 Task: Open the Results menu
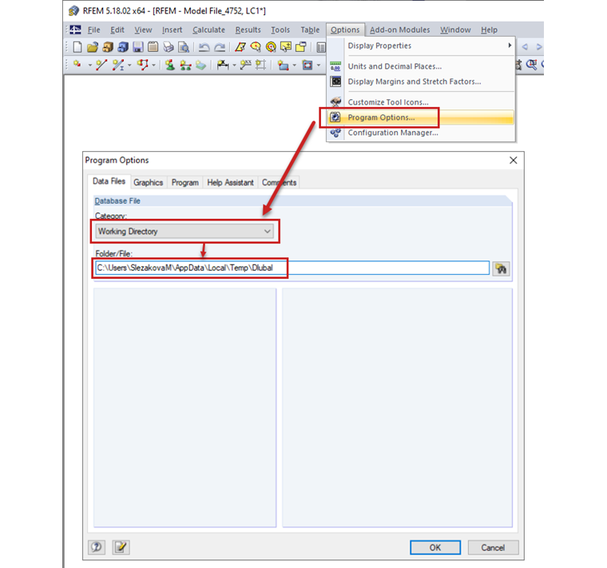coord(248,30)
